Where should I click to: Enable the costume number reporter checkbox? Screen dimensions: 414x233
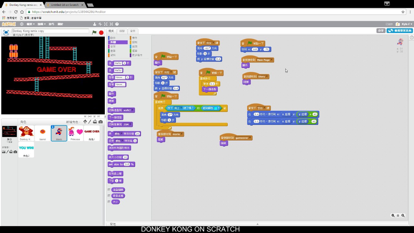tap(109, 190)
